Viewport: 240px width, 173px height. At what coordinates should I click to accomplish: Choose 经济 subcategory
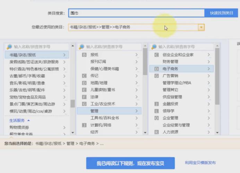pyautogui.click(x=109, y=132)
